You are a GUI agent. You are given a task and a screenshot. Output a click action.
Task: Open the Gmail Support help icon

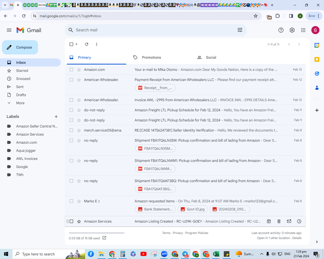pos(281,30)
